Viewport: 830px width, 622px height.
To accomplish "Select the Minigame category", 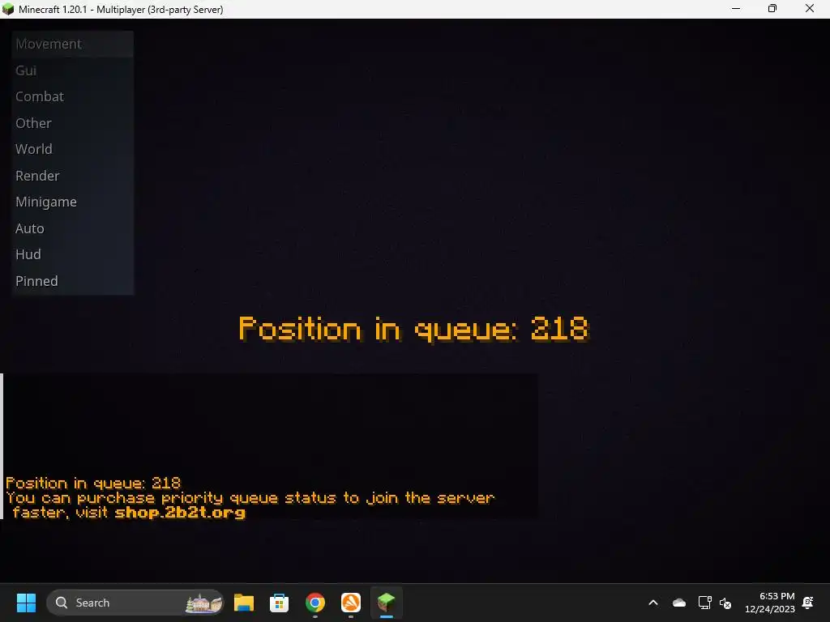I will (72, 202).
